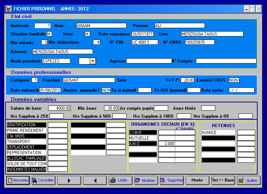
Task: Select the SOLDE DE TOUT COM label
Action: click(27, 164)
